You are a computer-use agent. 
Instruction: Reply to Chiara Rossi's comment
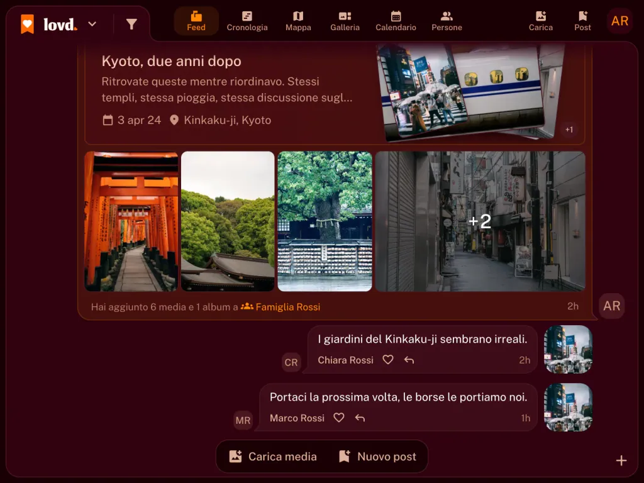(x=409, y=360)
